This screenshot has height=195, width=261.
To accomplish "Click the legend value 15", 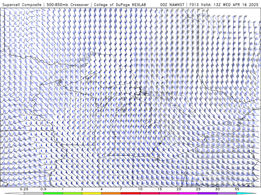I will click(x=160, y=189).
